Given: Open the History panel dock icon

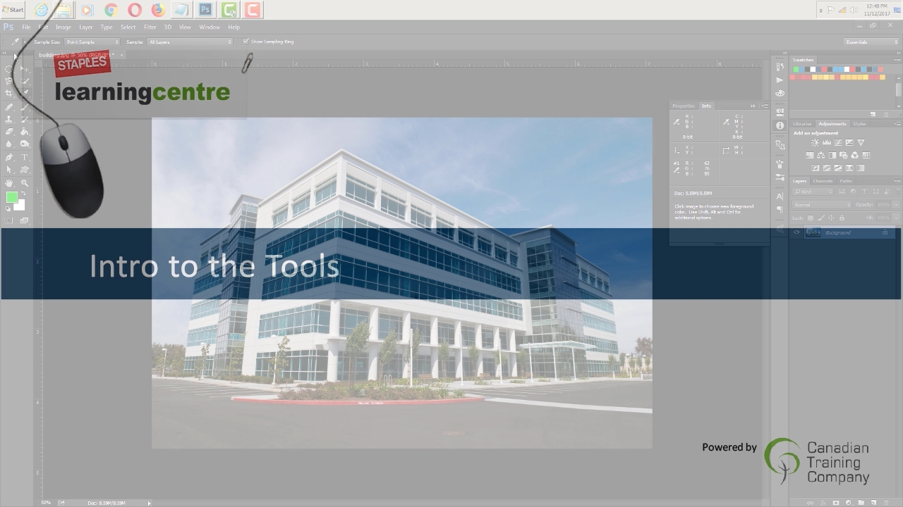Looking at the screenshot, I should click(780, 66).
